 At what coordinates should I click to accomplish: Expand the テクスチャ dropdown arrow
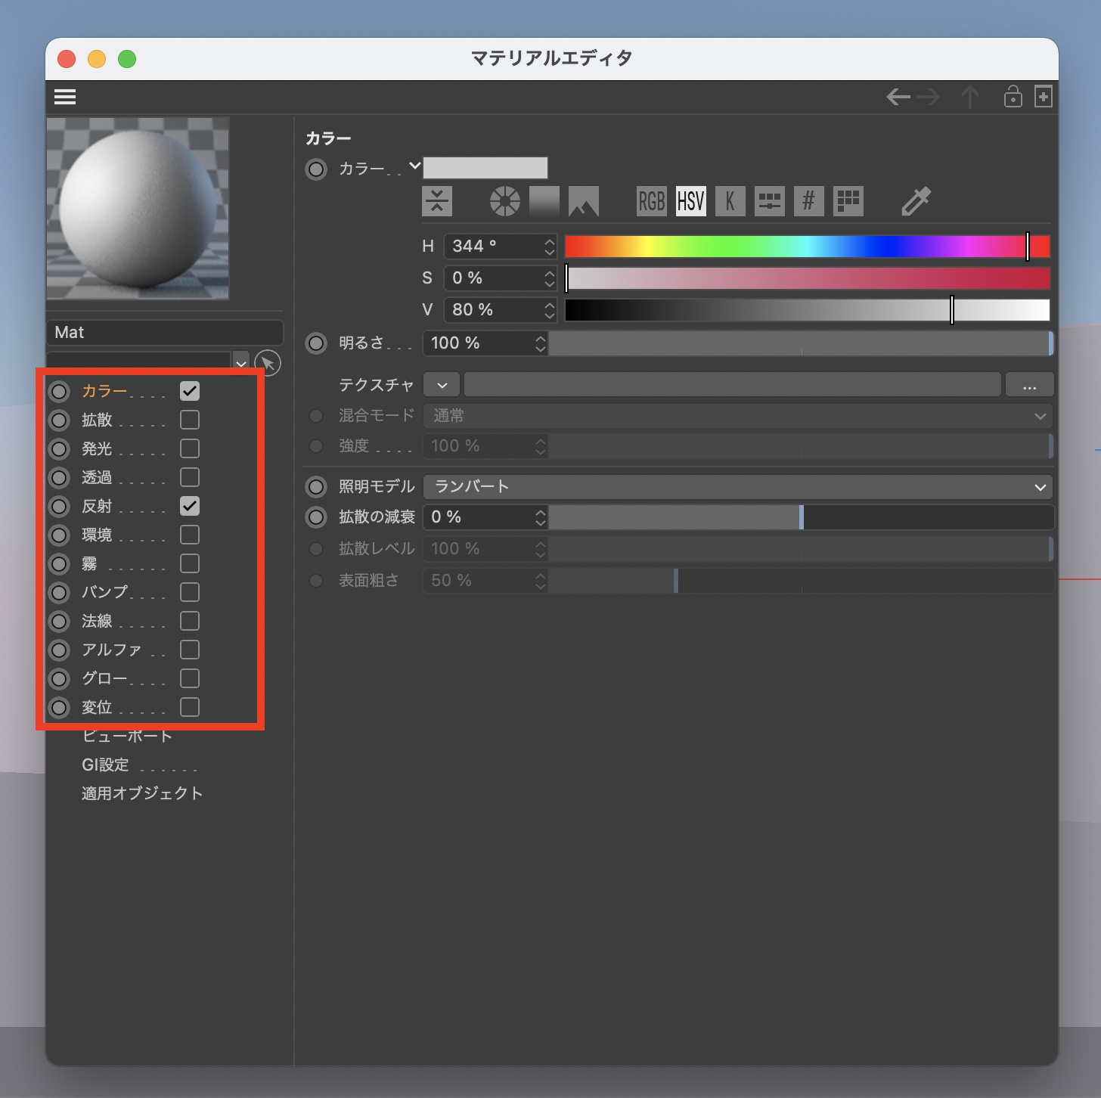[442, 385]
